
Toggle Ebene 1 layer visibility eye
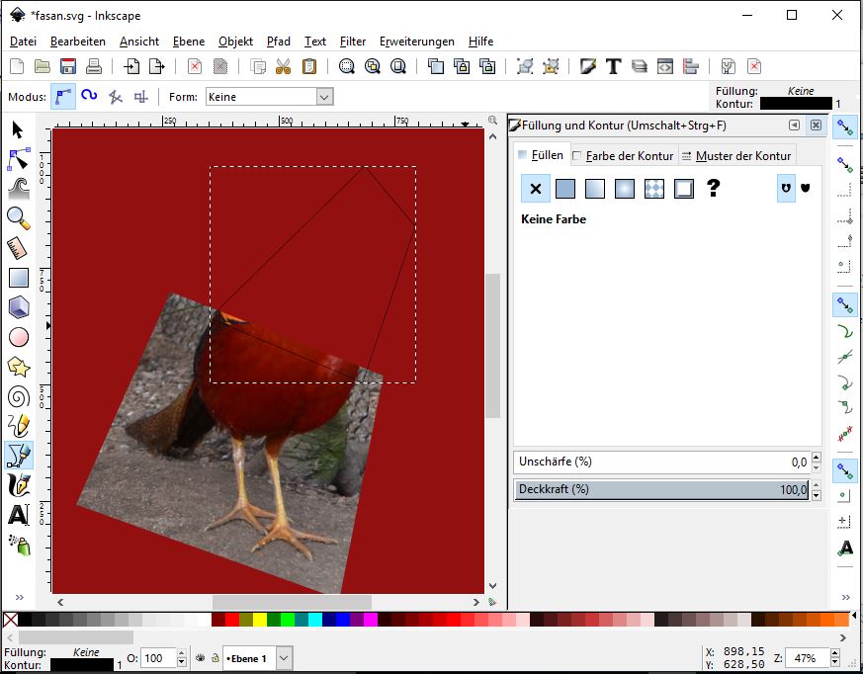pos(200,658)
